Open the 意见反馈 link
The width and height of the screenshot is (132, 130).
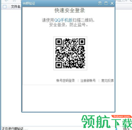107,81
